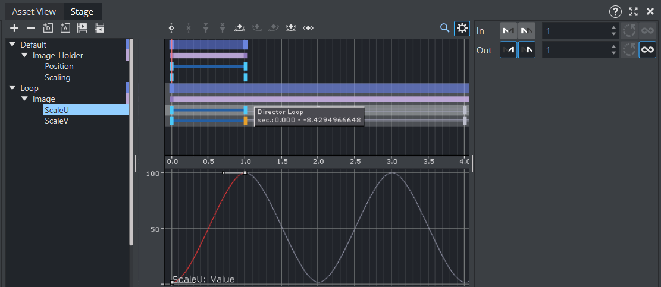Click the smooth spline handles icon
The image size is (661, 287).
[240, 28]
